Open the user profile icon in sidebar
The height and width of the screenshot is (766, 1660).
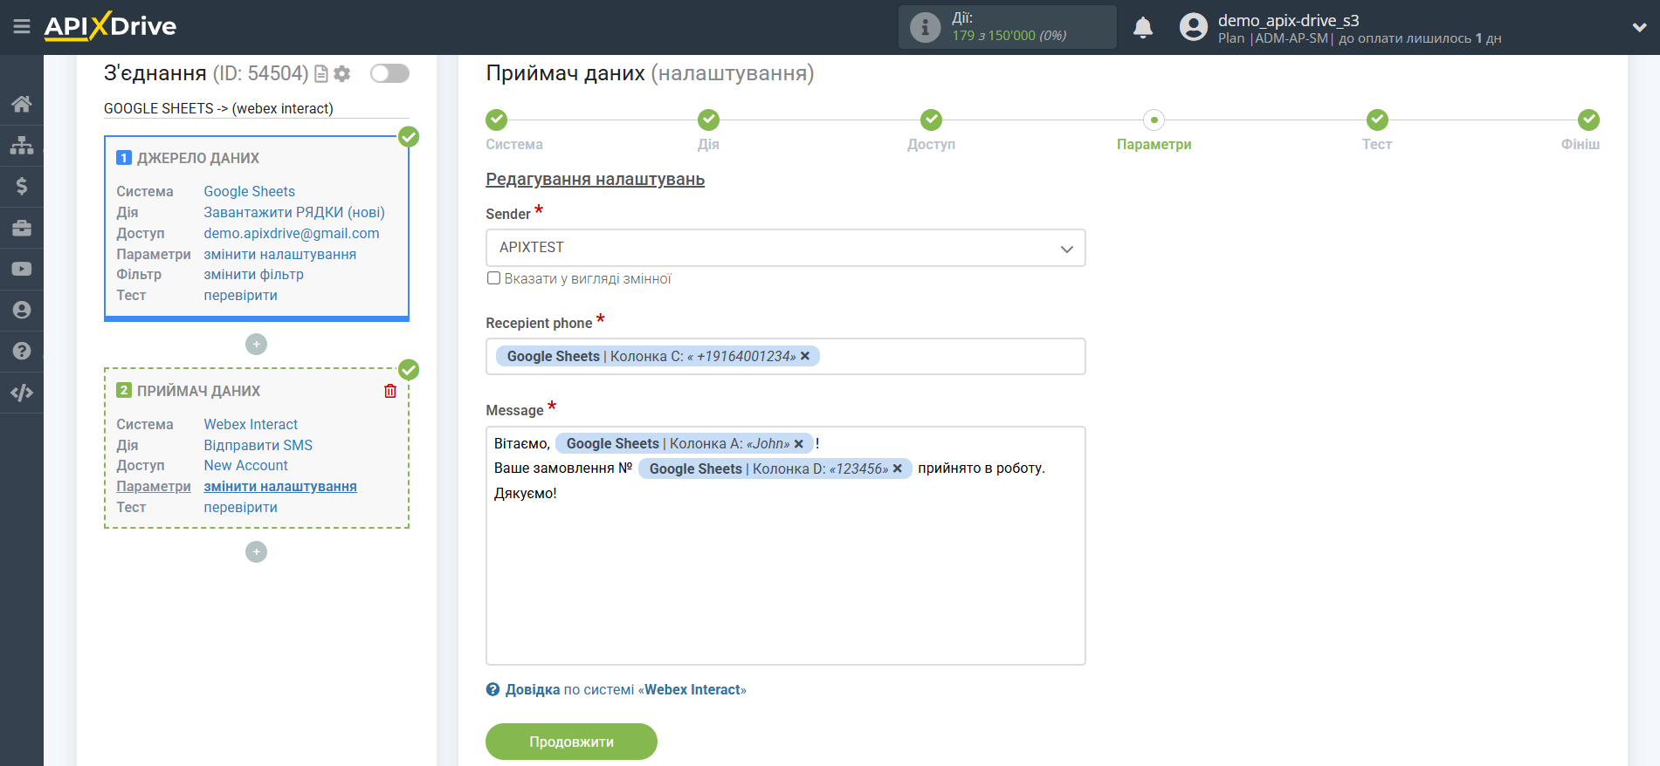22,310
